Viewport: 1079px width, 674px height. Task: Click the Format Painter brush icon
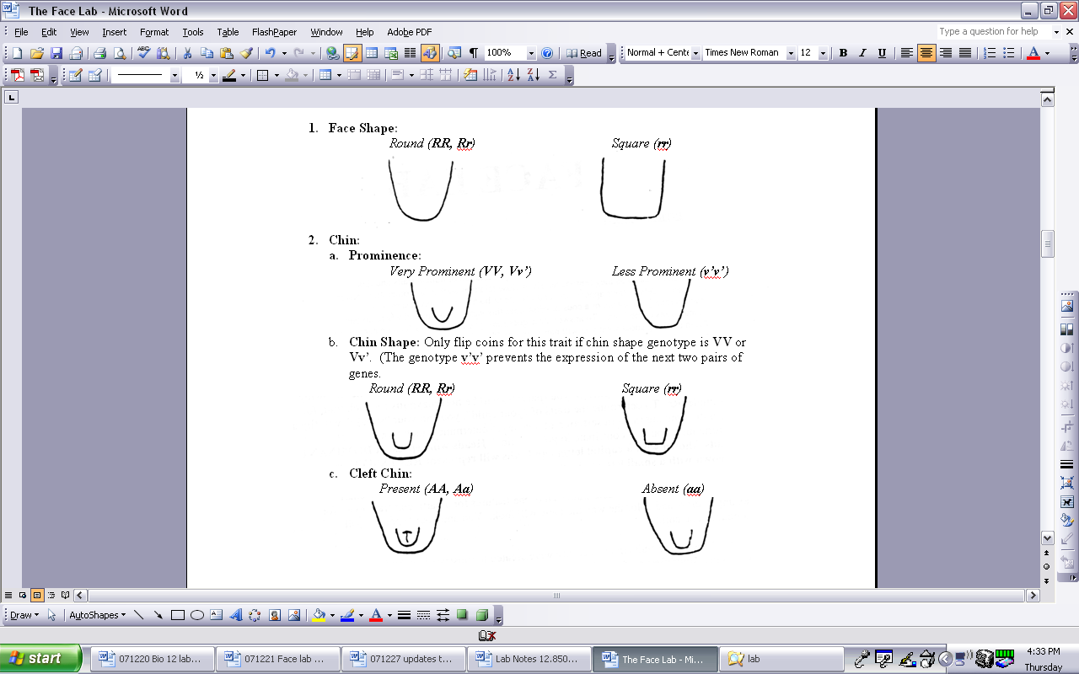point(246,53)
